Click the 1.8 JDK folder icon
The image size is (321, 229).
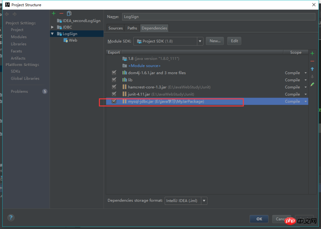pos(125,59)
